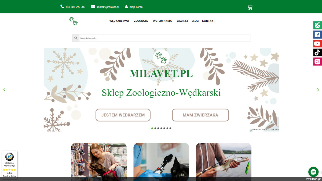Open the map location sidebar icon

point(317,25)
